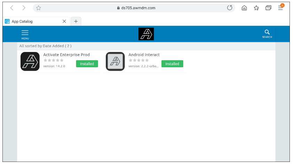
Task: Open the catalog MENU hamburger
Action: [25, 35]
